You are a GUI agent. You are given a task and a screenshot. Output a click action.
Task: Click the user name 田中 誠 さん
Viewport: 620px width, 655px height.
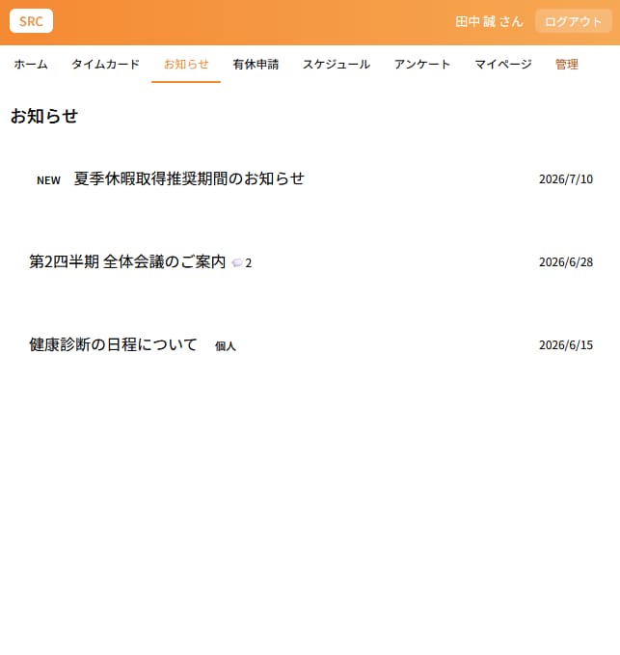click(489, 21)
